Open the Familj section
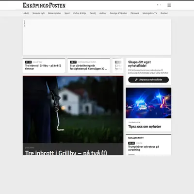This screenshot has width=194, height=194. point(93,13)
